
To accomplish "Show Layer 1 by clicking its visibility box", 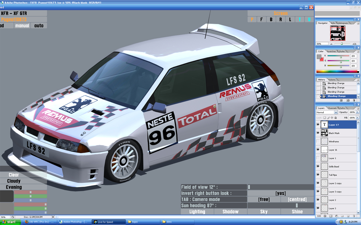I will [318, 158].
